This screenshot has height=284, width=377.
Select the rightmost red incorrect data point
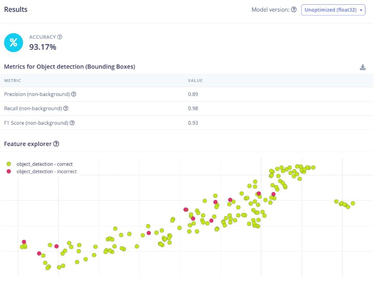tap(273, 194)
